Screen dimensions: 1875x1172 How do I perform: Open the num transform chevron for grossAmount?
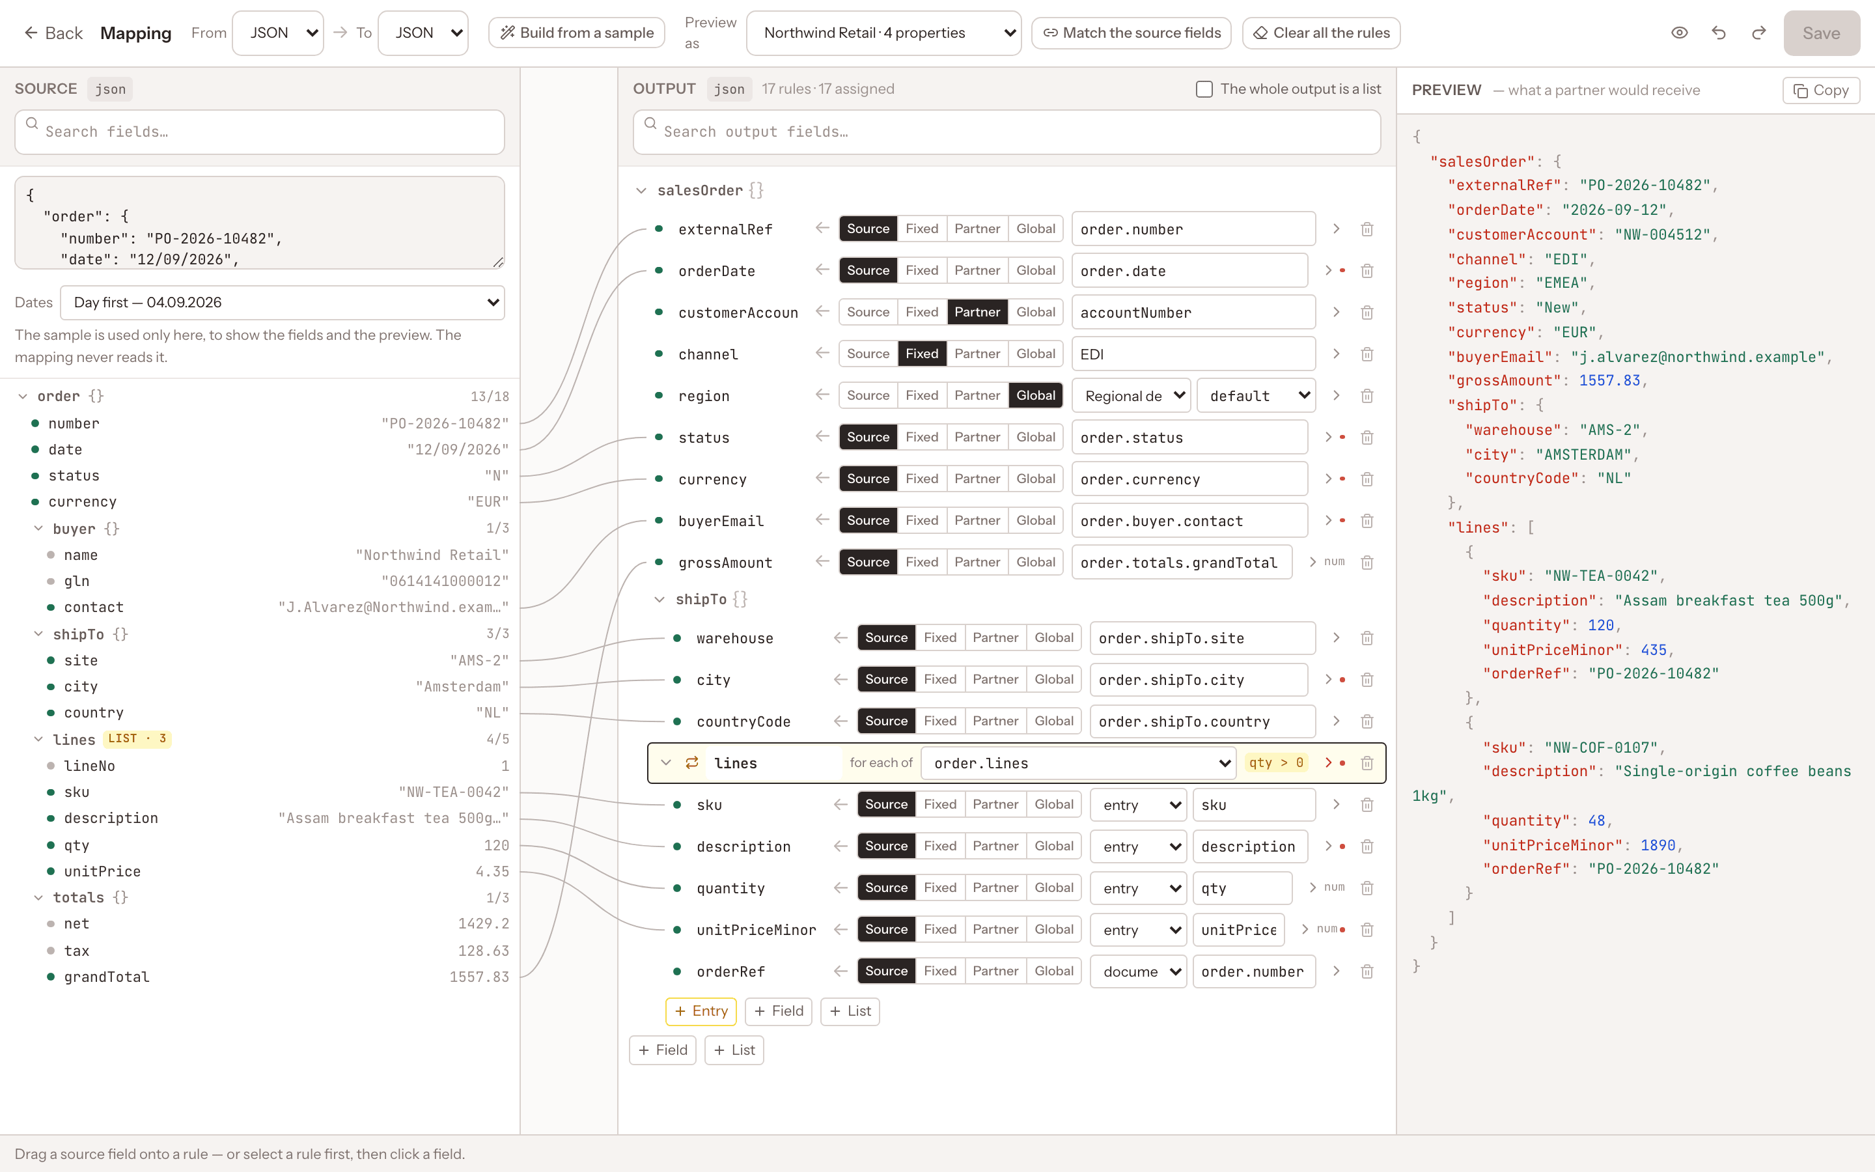pos(1313,562)
